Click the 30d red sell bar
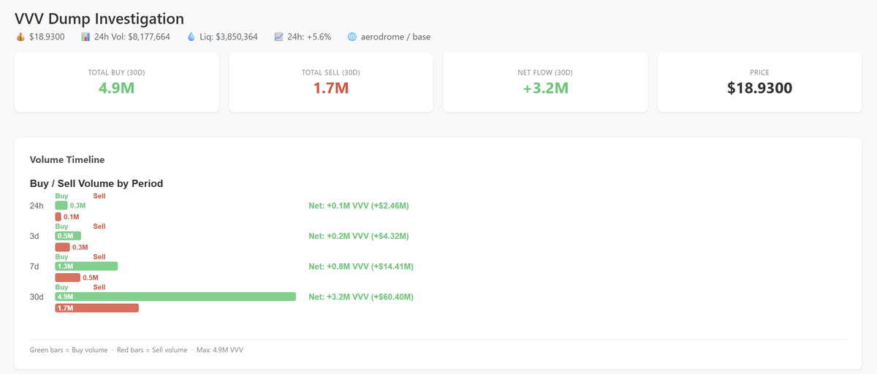Viewport: 877px width, 374px height. pyautogui.click(x=96, y=308)
